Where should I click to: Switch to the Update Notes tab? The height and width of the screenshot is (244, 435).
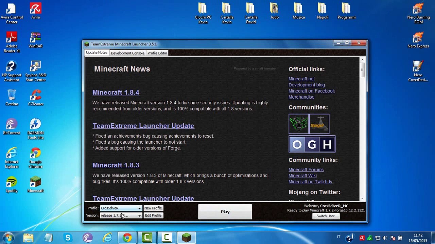pos(97,53)
